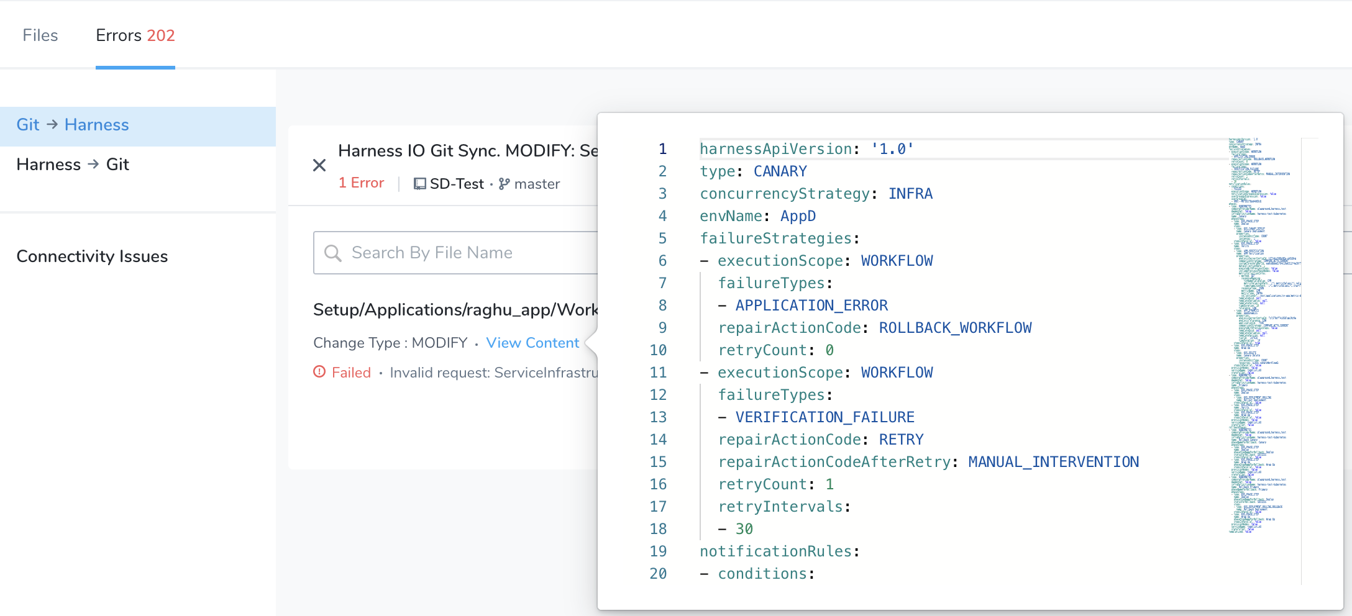
Task: Click the 'type: CANARY' code line
Action: click(x=753, y=171)
